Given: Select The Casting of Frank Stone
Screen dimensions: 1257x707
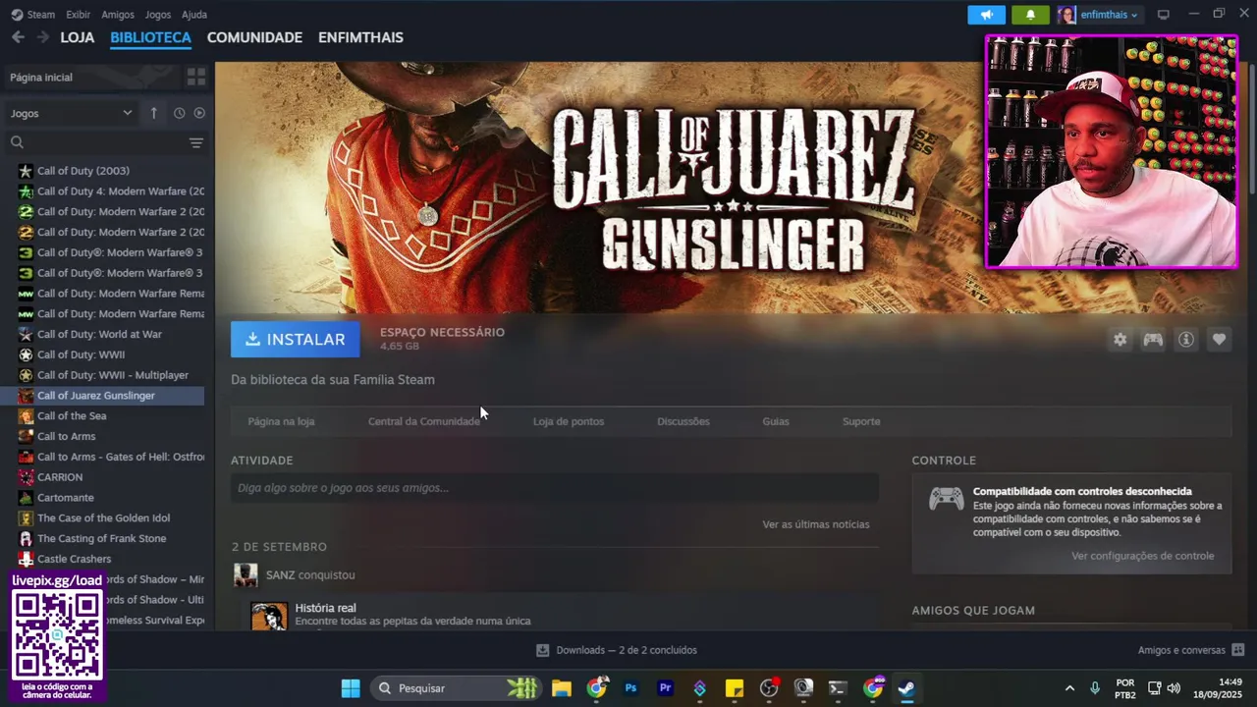Looking at the screenshot, I should pyautogui.click(x=103, y=538).
